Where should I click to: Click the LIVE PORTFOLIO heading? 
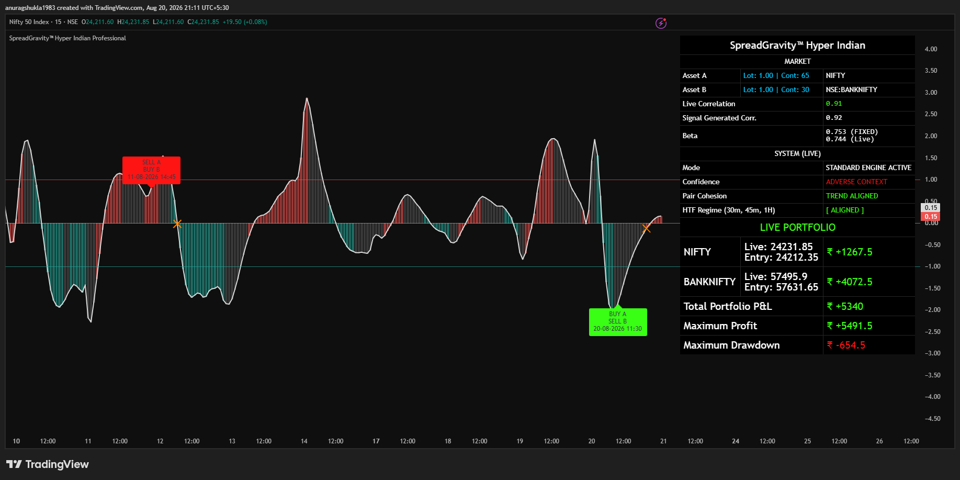[x=797, y=228]
